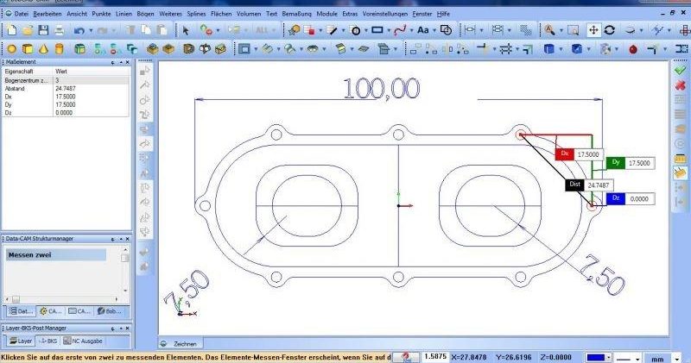Image resolution: width=691 pixels, height=363 pixels.
Task: Close the Maßelement panel
Action: point(127,62)
